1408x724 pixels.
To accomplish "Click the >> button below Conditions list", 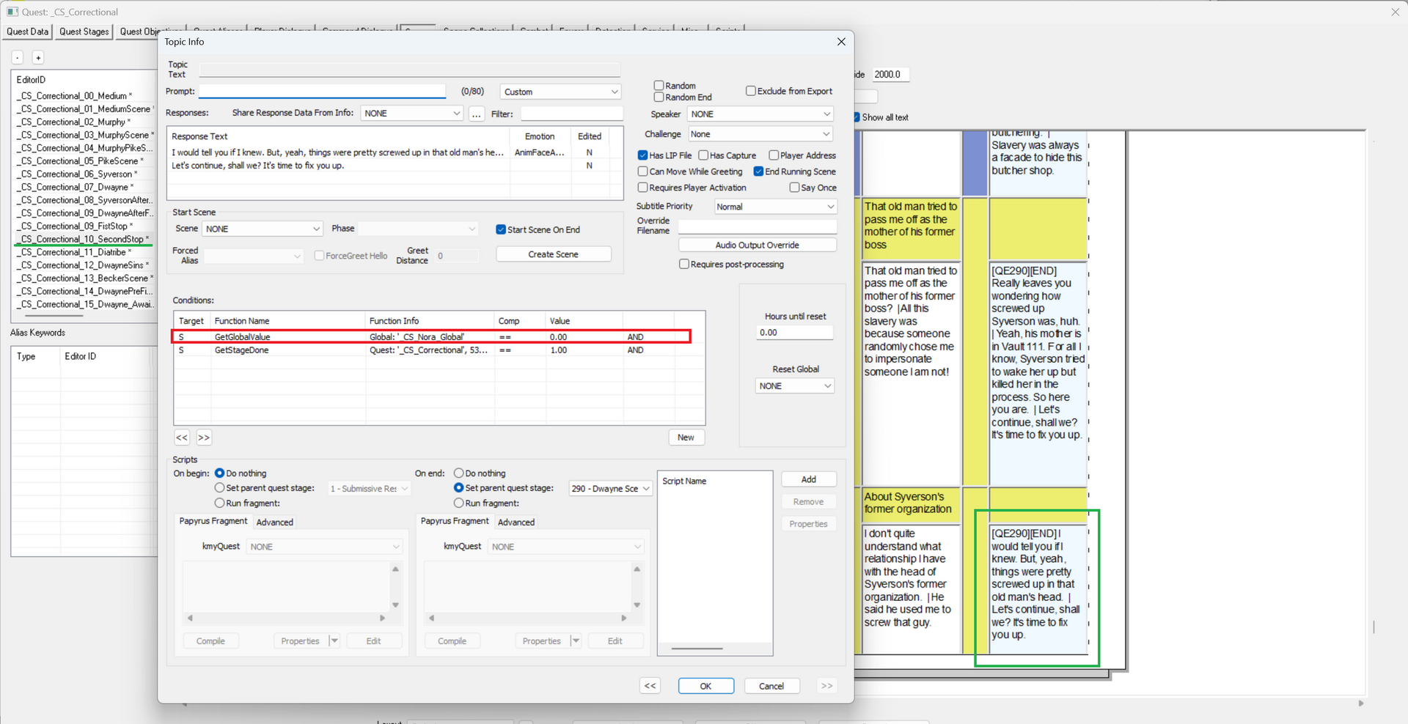I will click(204, 437).
